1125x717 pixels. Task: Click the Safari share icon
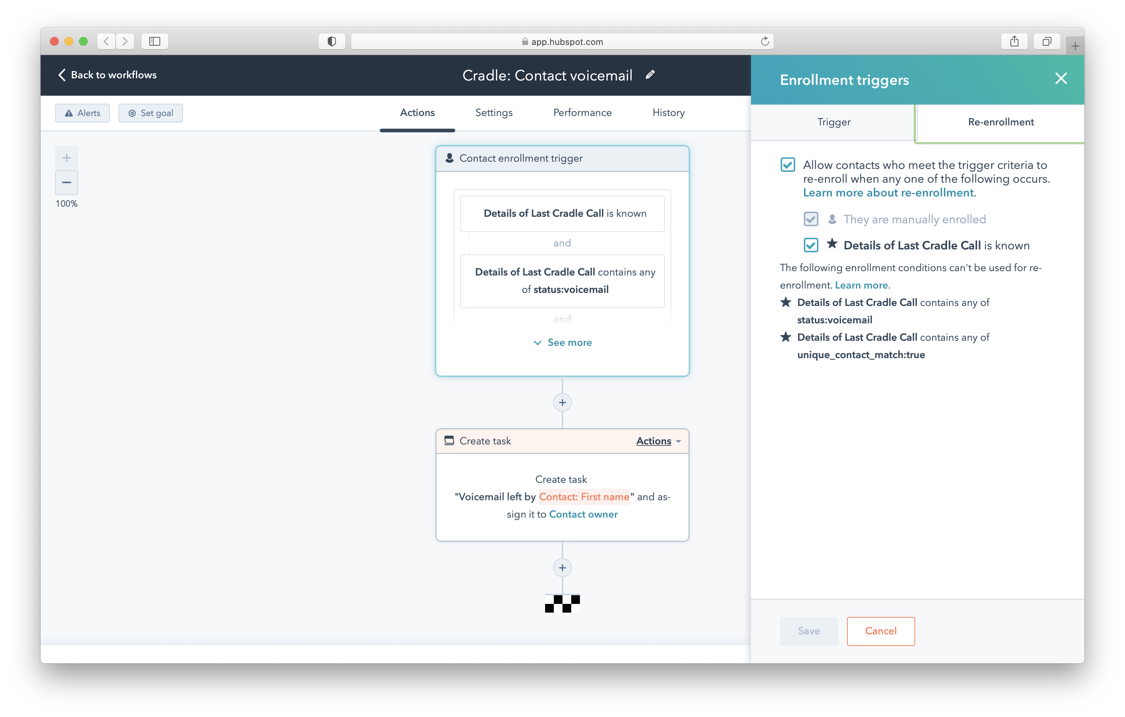point(1014,42)
